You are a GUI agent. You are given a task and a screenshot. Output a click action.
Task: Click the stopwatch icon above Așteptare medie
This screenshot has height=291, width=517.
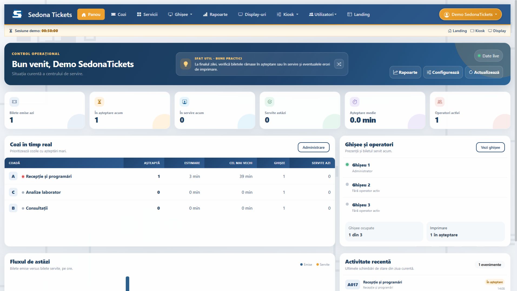click(354, 102)
